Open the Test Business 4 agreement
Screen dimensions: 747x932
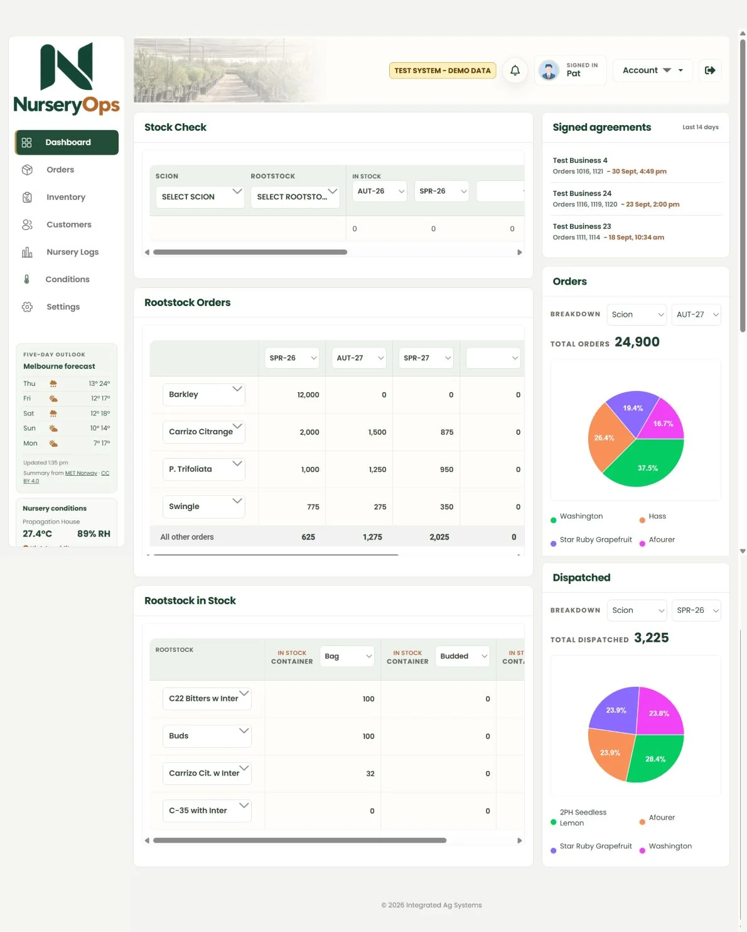point(636,166)
